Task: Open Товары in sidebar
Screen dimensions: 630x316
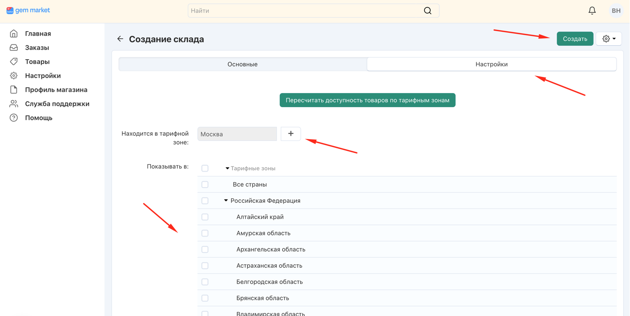Action: 37,61
